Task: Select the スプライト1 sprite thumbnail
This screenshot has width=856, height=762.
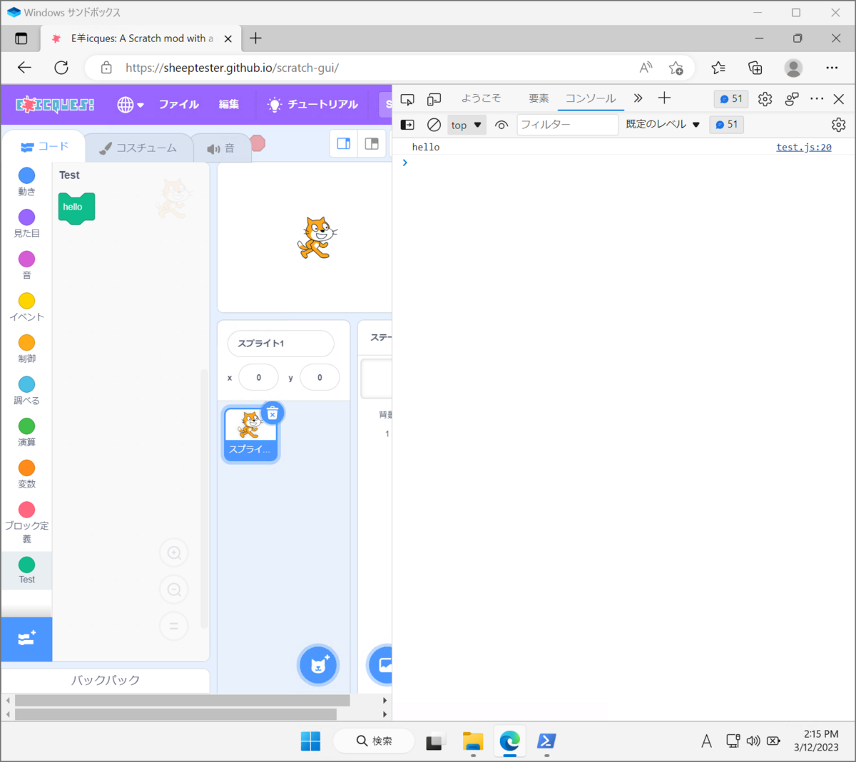Action: 250,434
